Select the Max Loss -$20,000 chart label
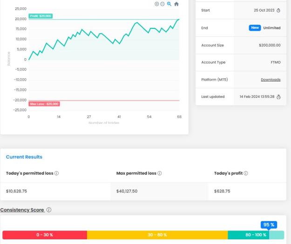This screenshot has width=291, height=244. click(44, 104)
